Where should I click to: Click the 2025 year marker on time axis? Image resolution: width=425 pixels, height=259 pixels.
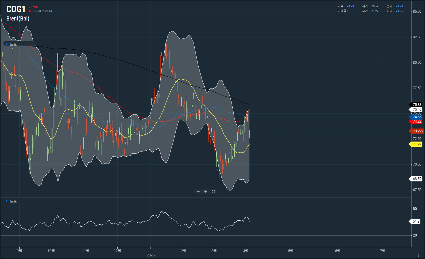coord(151,255)
